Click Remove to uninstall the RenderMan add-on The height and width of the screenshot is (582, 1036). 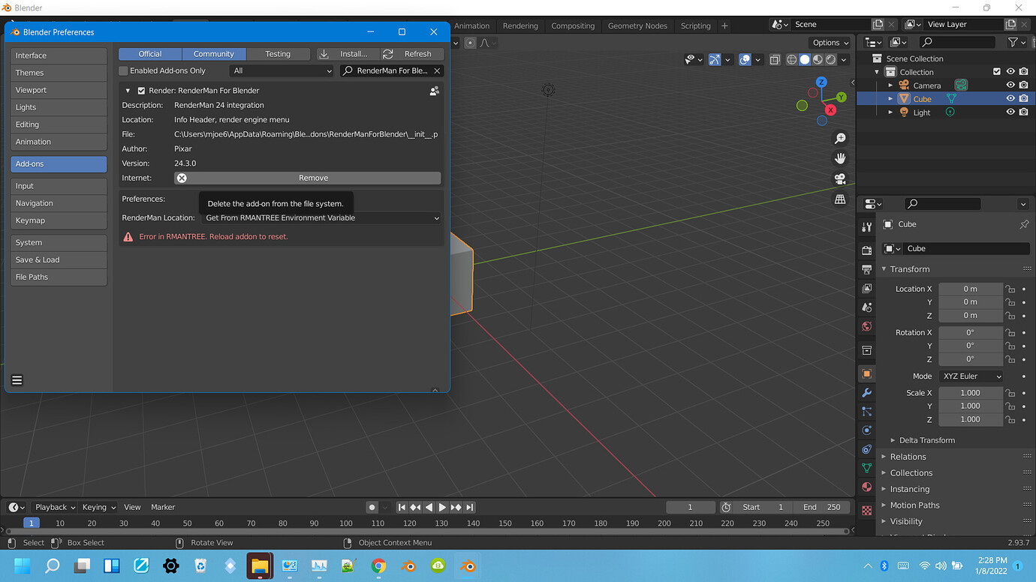click(x=313, y=178)
